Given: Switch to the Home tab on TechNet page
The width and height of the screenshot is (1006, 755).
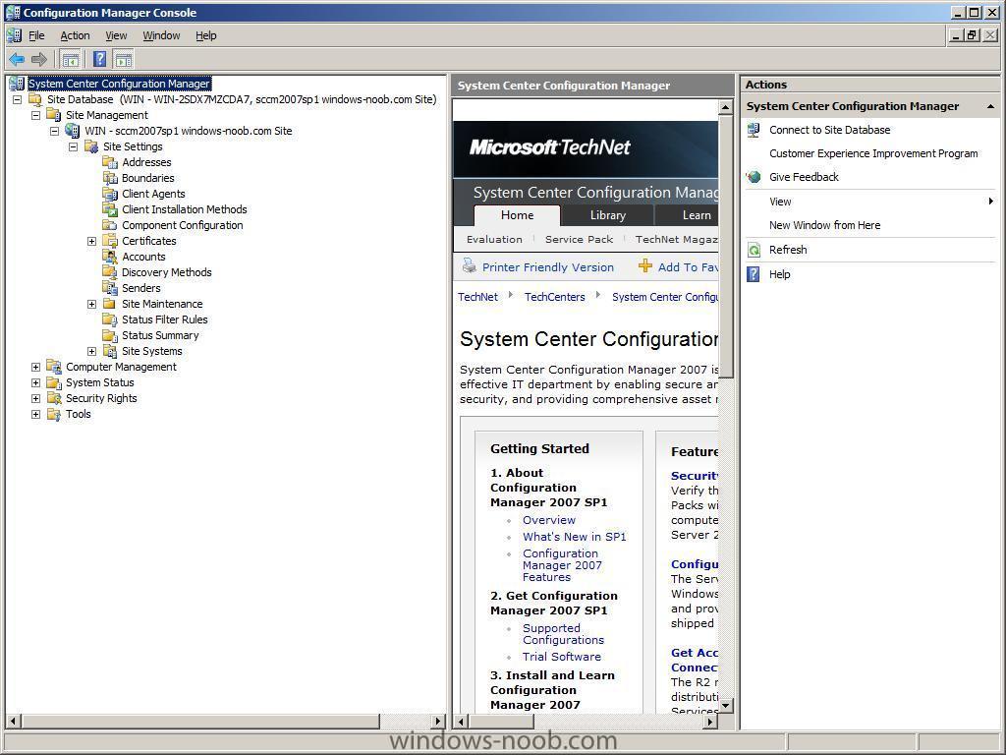Looking at the screenshot, I should pyautogui.click(x=517, y=215).
